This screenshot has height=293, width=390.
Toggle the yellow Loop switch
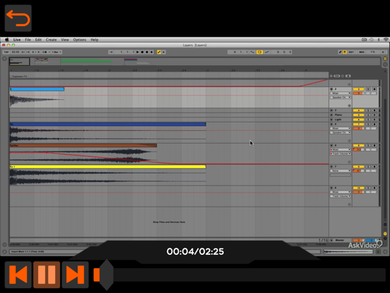coord(259,52)
